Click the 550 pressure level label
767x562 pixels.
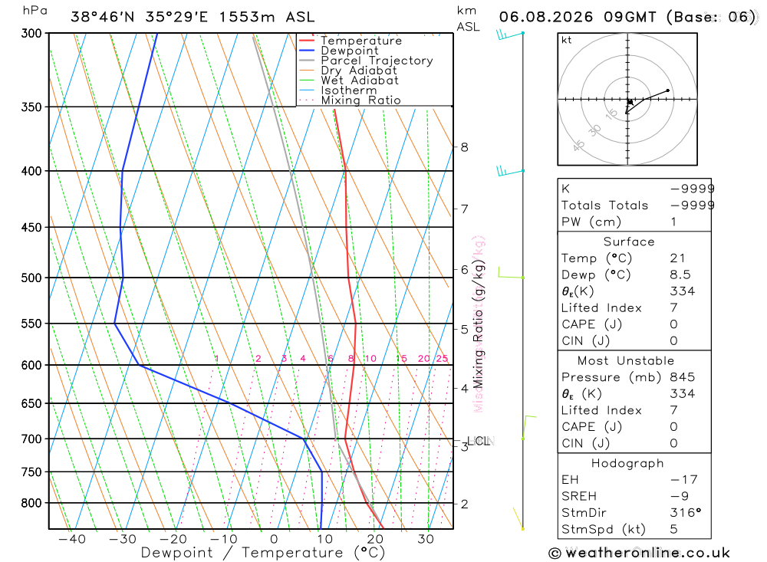[x=32, y=324]
